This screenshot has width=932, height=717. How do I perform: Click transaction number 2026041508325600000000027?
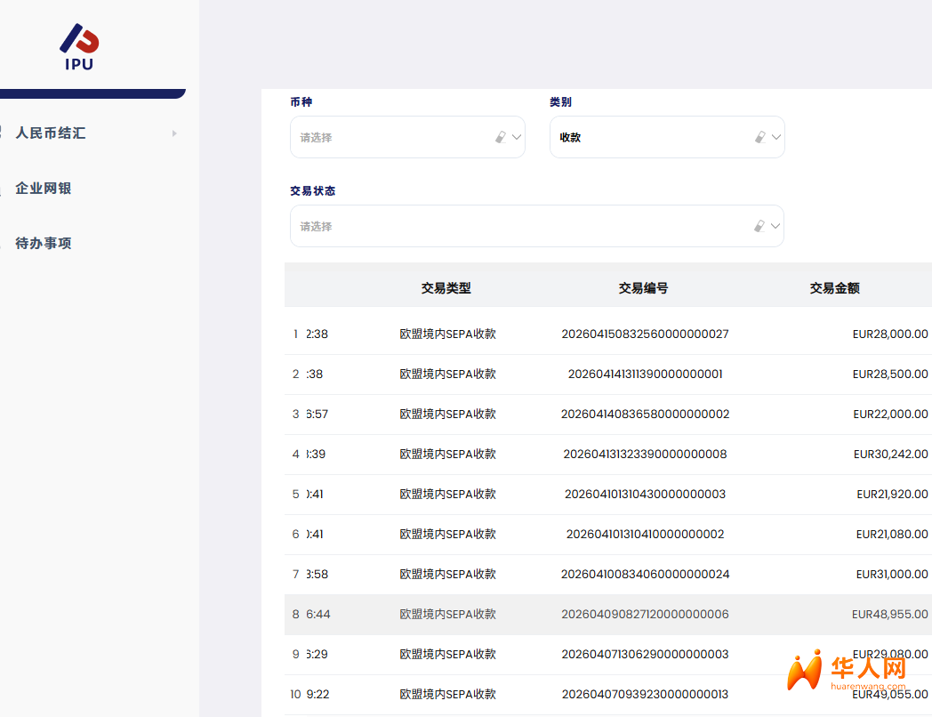pyautogui.click(x=645, y=334)
